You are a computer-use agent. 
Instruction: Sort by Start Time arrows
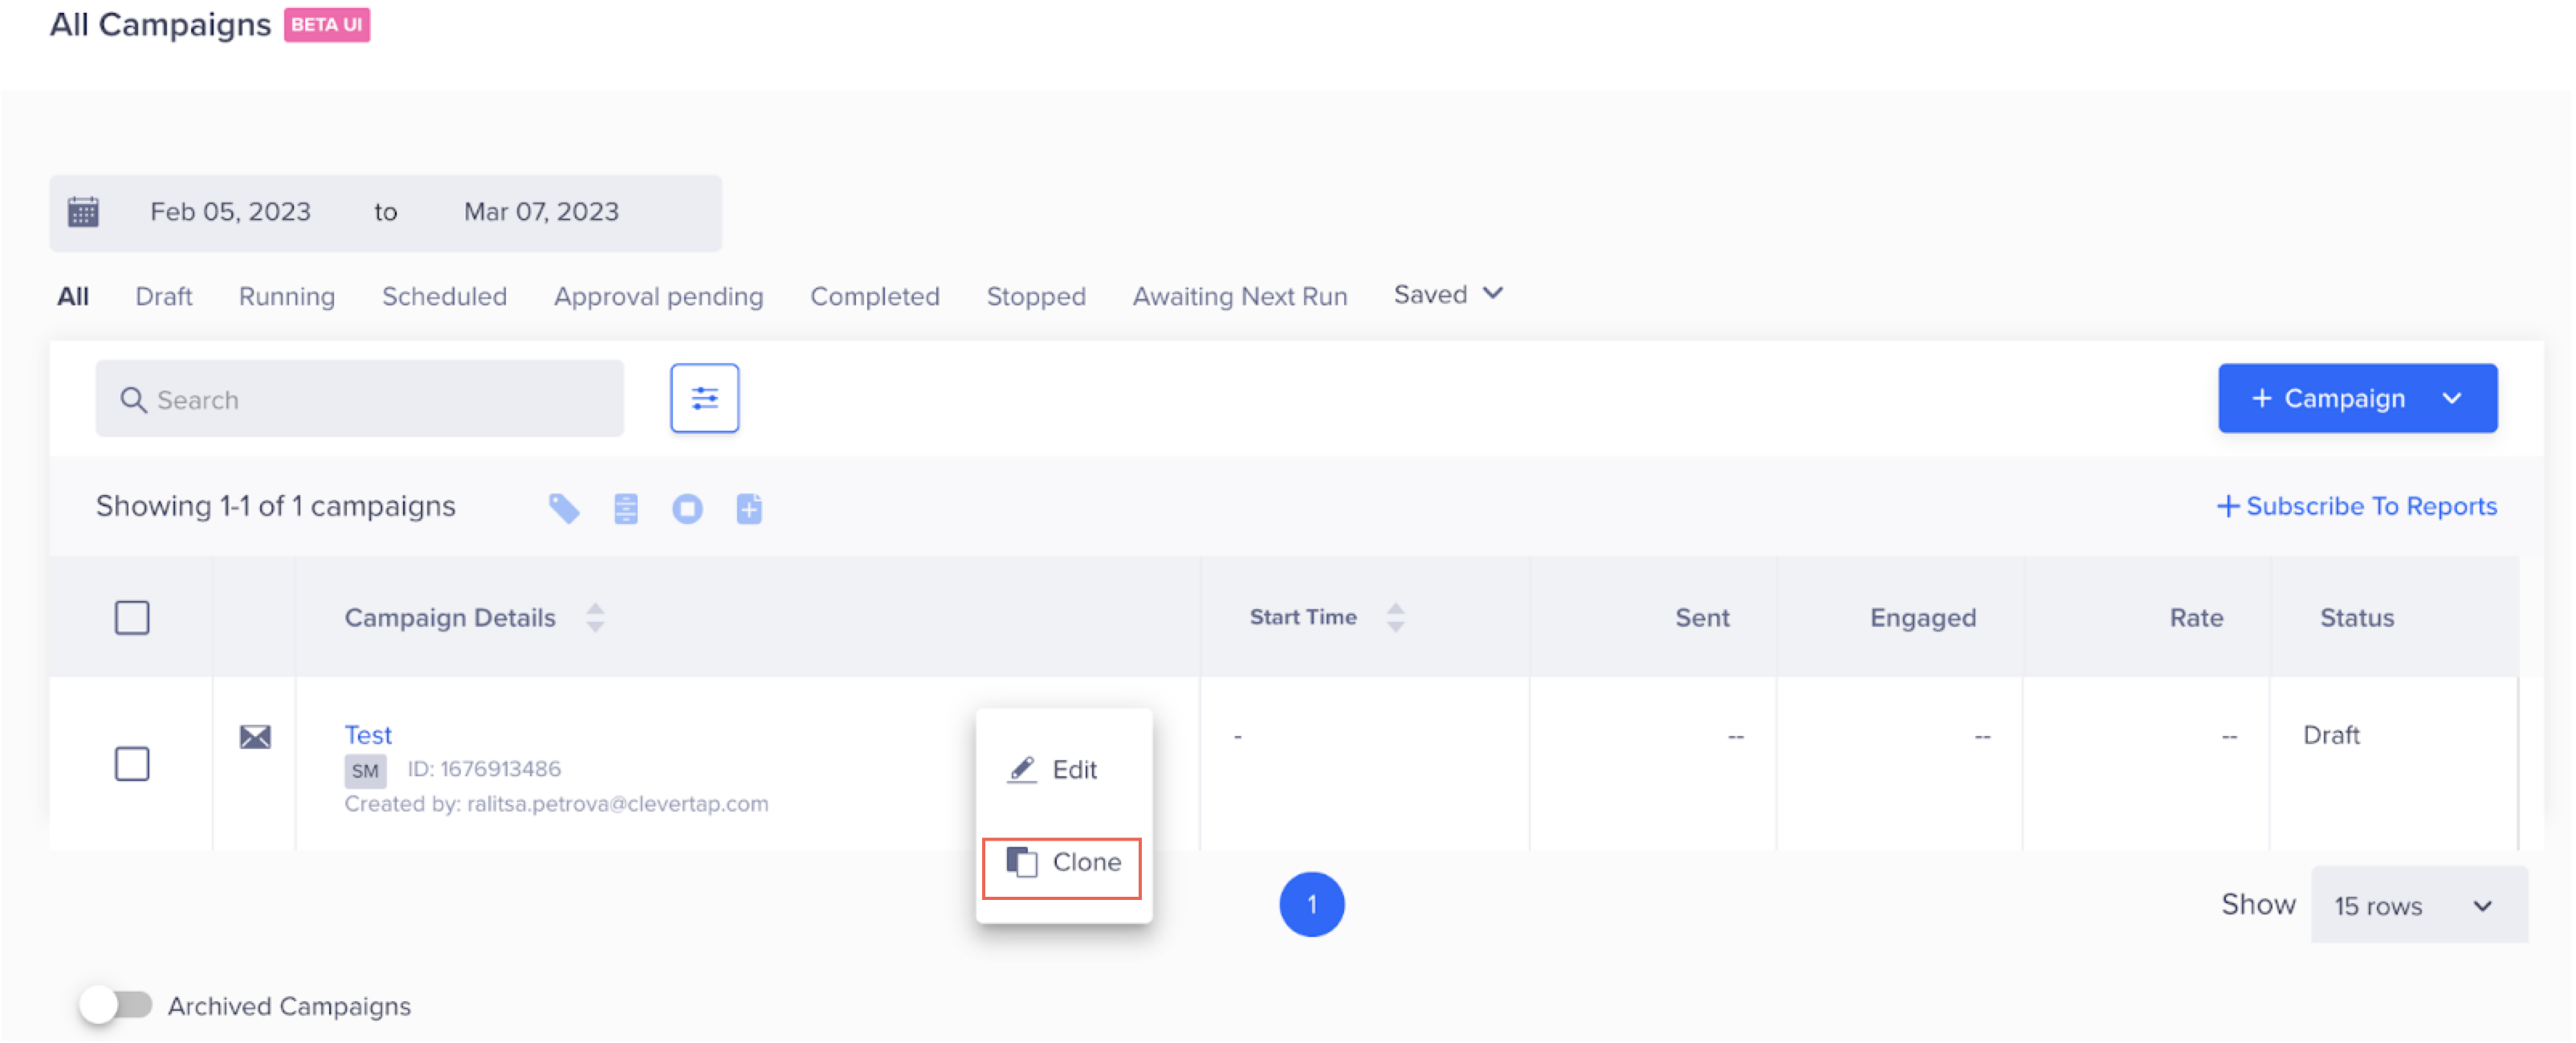(1395, 618)
